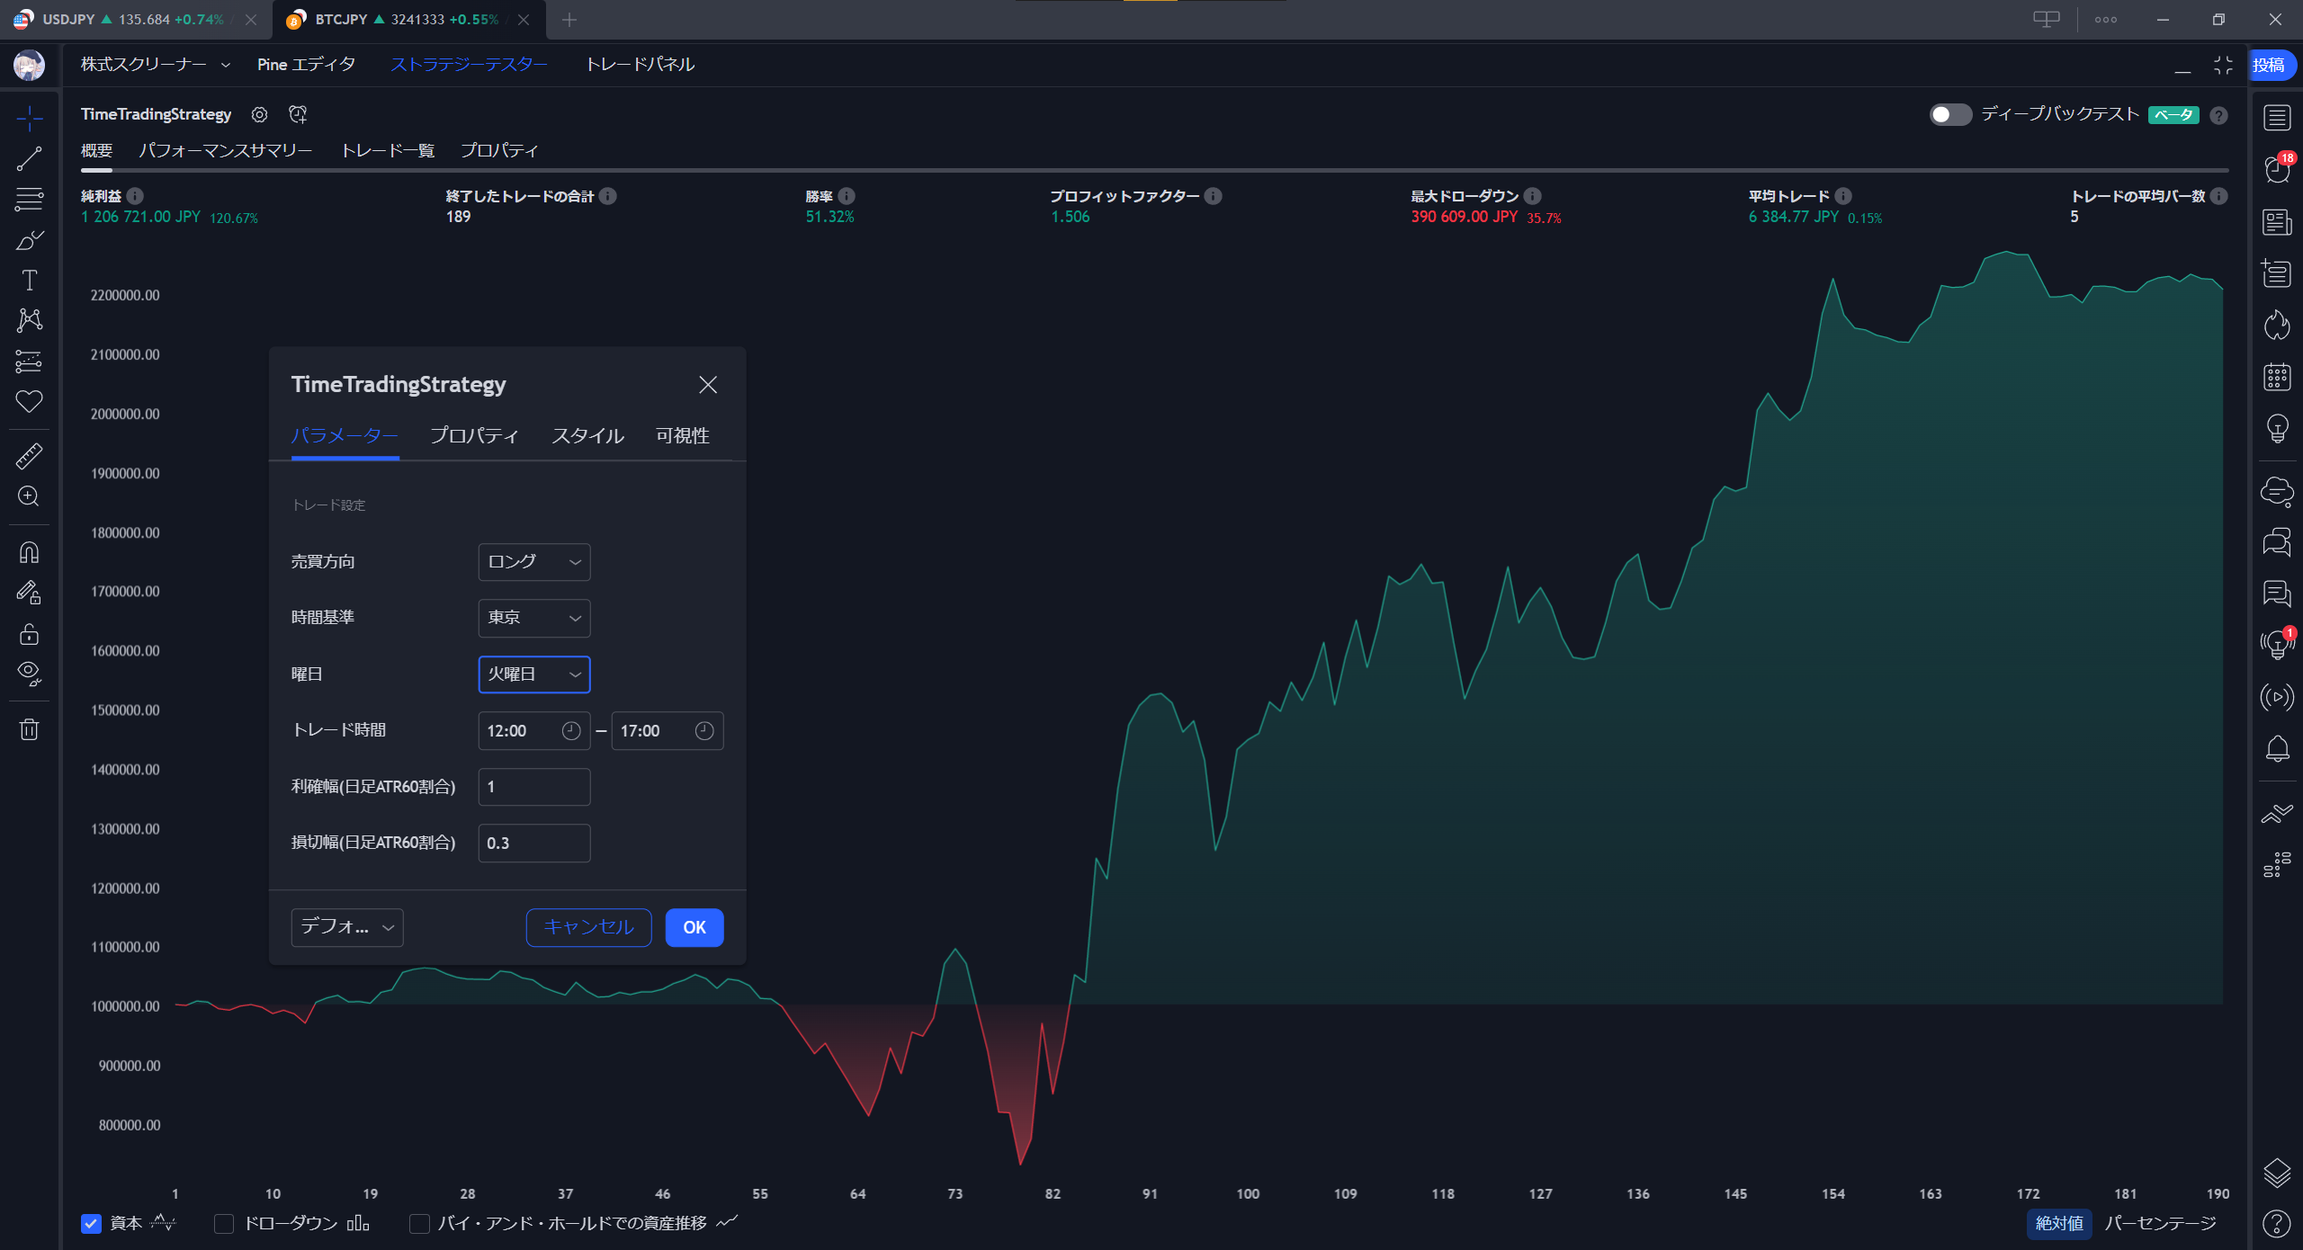Open the トレード一覧 tab
Image resolution: width=2303 pixels, height=1250 pixels.
[388, 150]
